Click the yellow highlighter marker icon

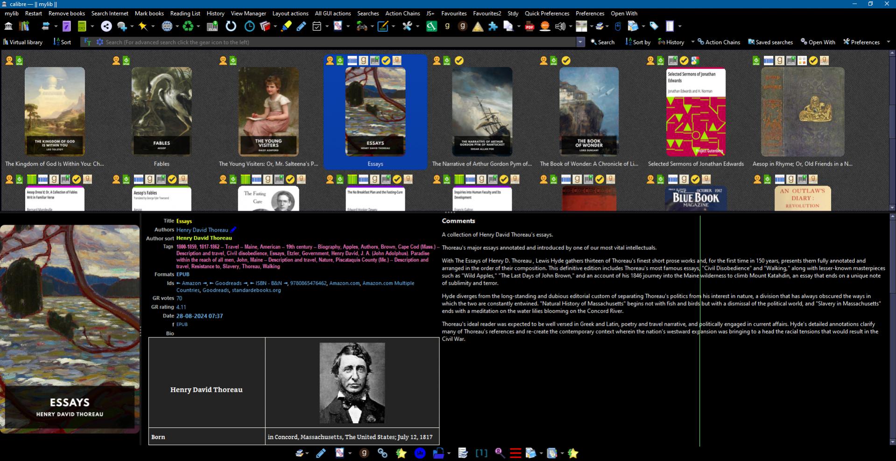286,27
